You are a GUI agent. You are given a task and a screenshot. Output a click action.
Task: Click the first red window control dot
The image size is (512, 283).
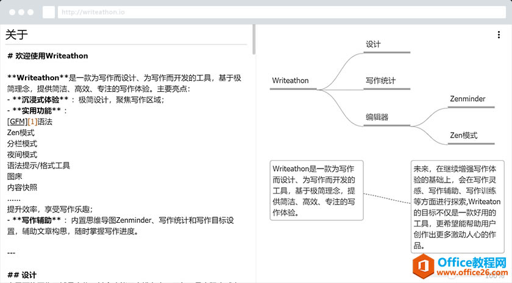tap(12, 12)
